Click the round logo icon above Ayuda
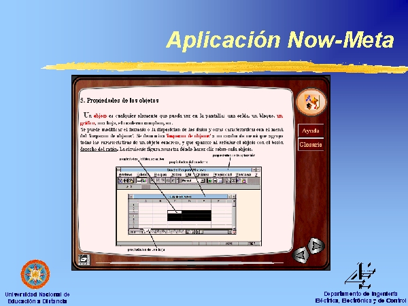 (x=311, y=102)
